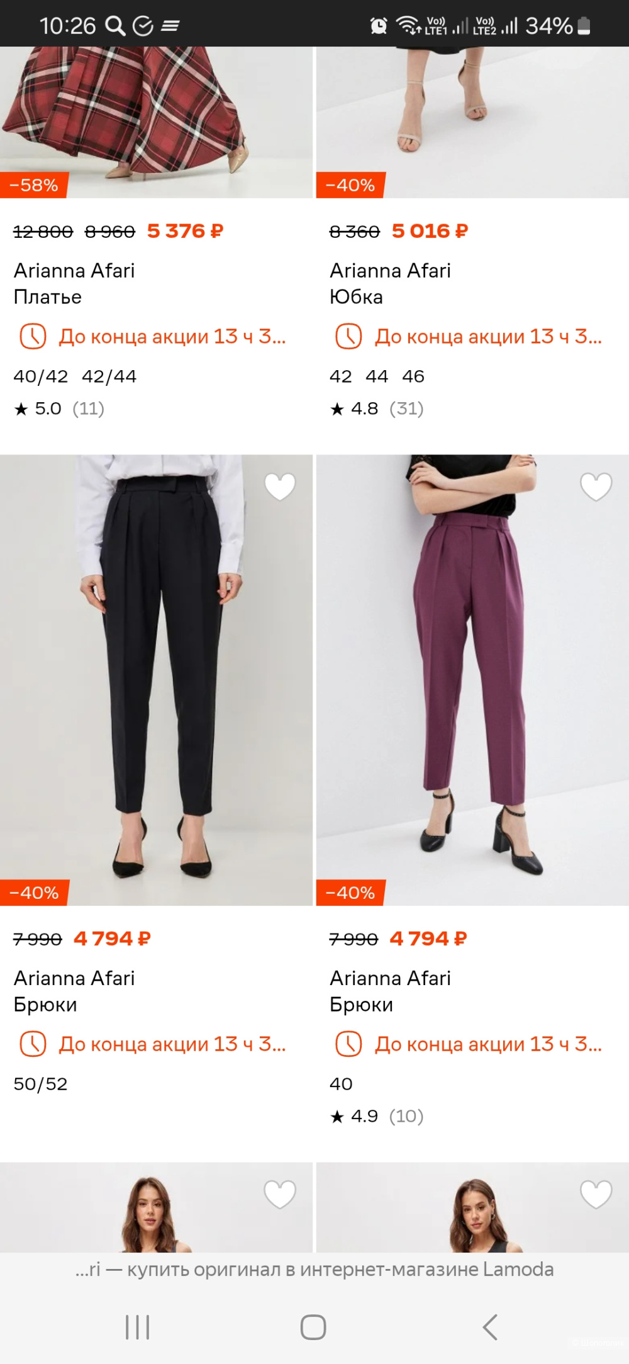Viewport: 629px width, 1364px height.
Task: Open the Arianna Afari Юбка product title
Action: click(390, 283)
